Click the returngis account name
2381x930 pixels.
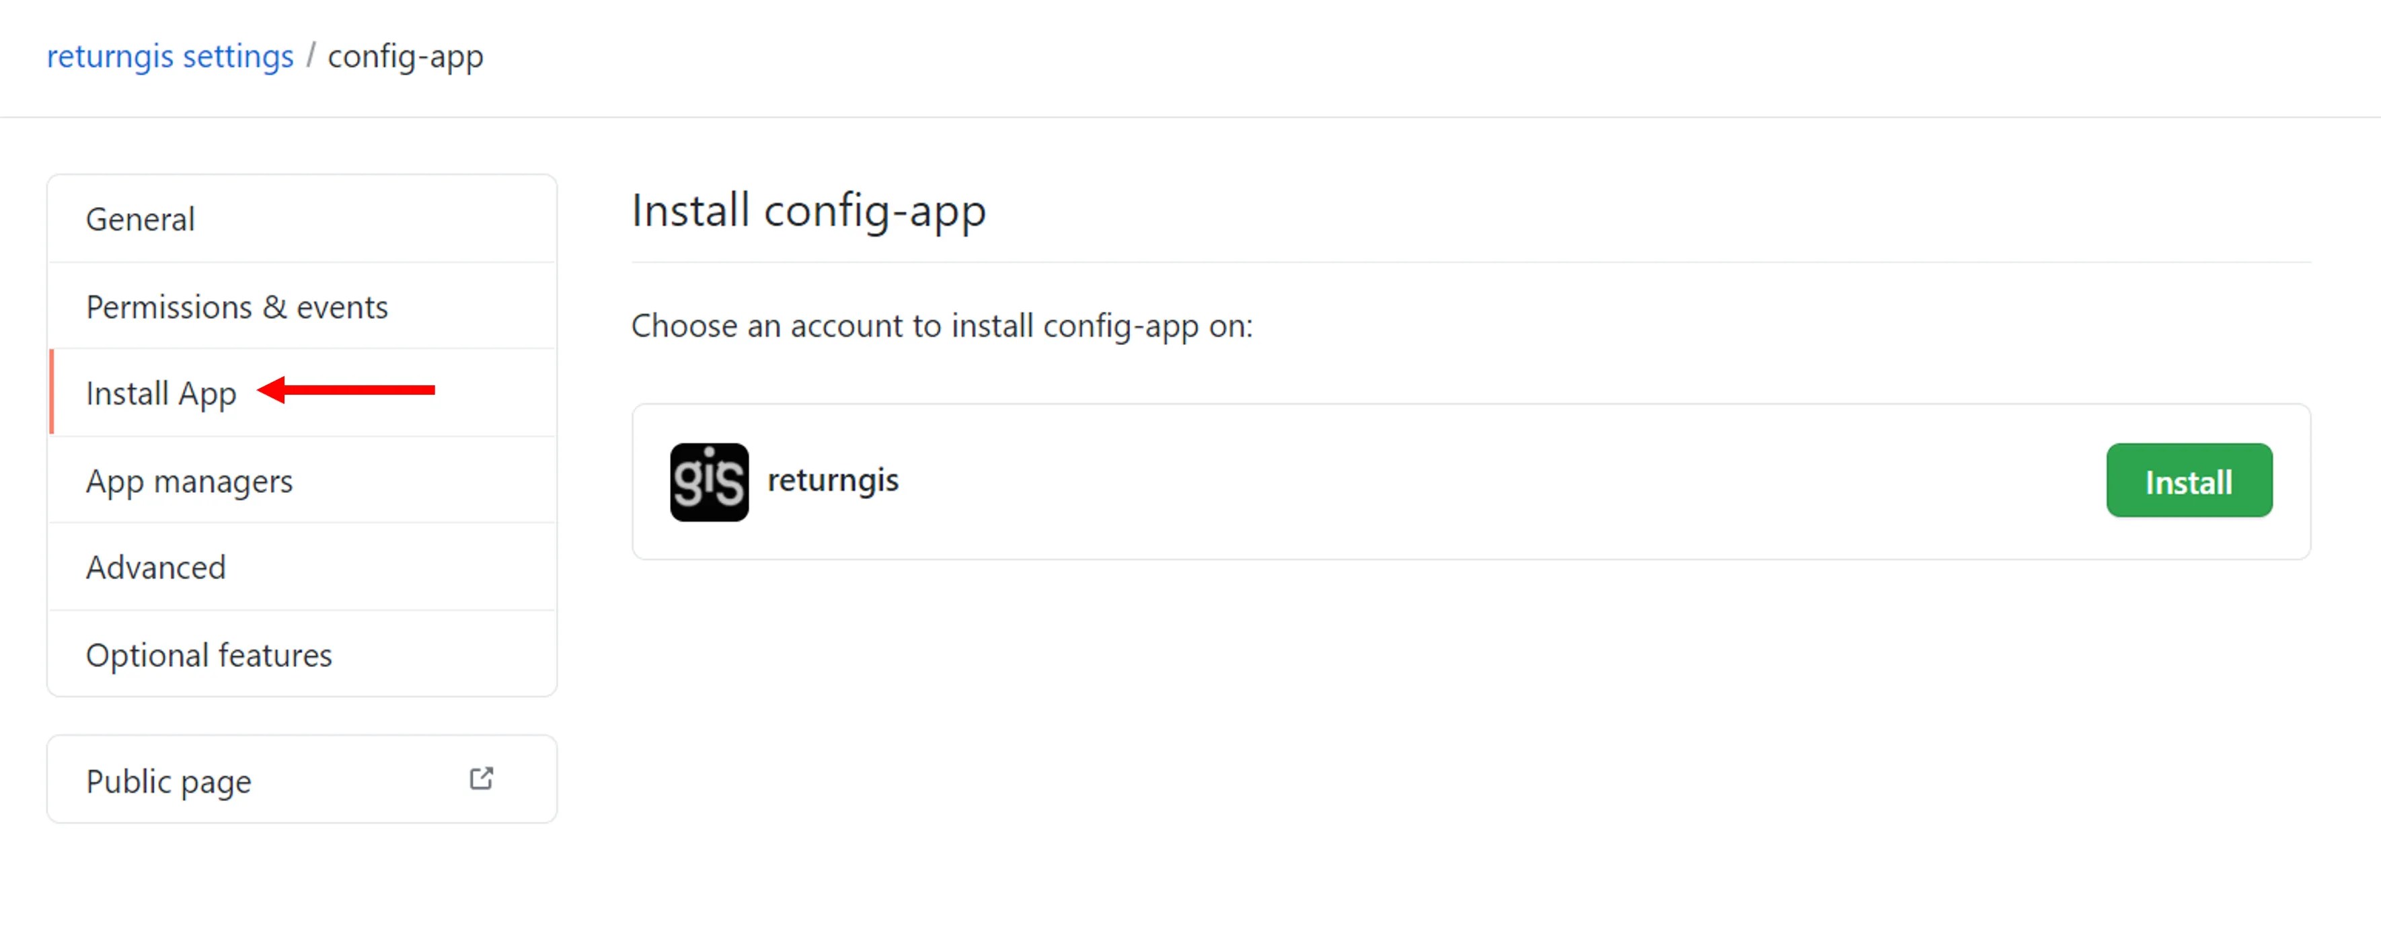coord(833,479)
